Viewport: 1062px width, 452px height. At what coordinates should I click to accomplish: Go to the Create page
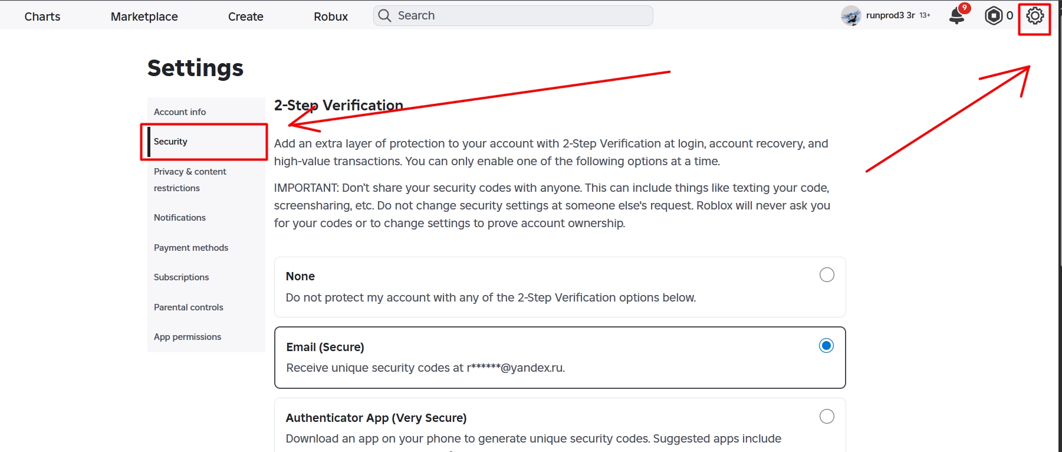pyautogui.click(x=246, y=17)
